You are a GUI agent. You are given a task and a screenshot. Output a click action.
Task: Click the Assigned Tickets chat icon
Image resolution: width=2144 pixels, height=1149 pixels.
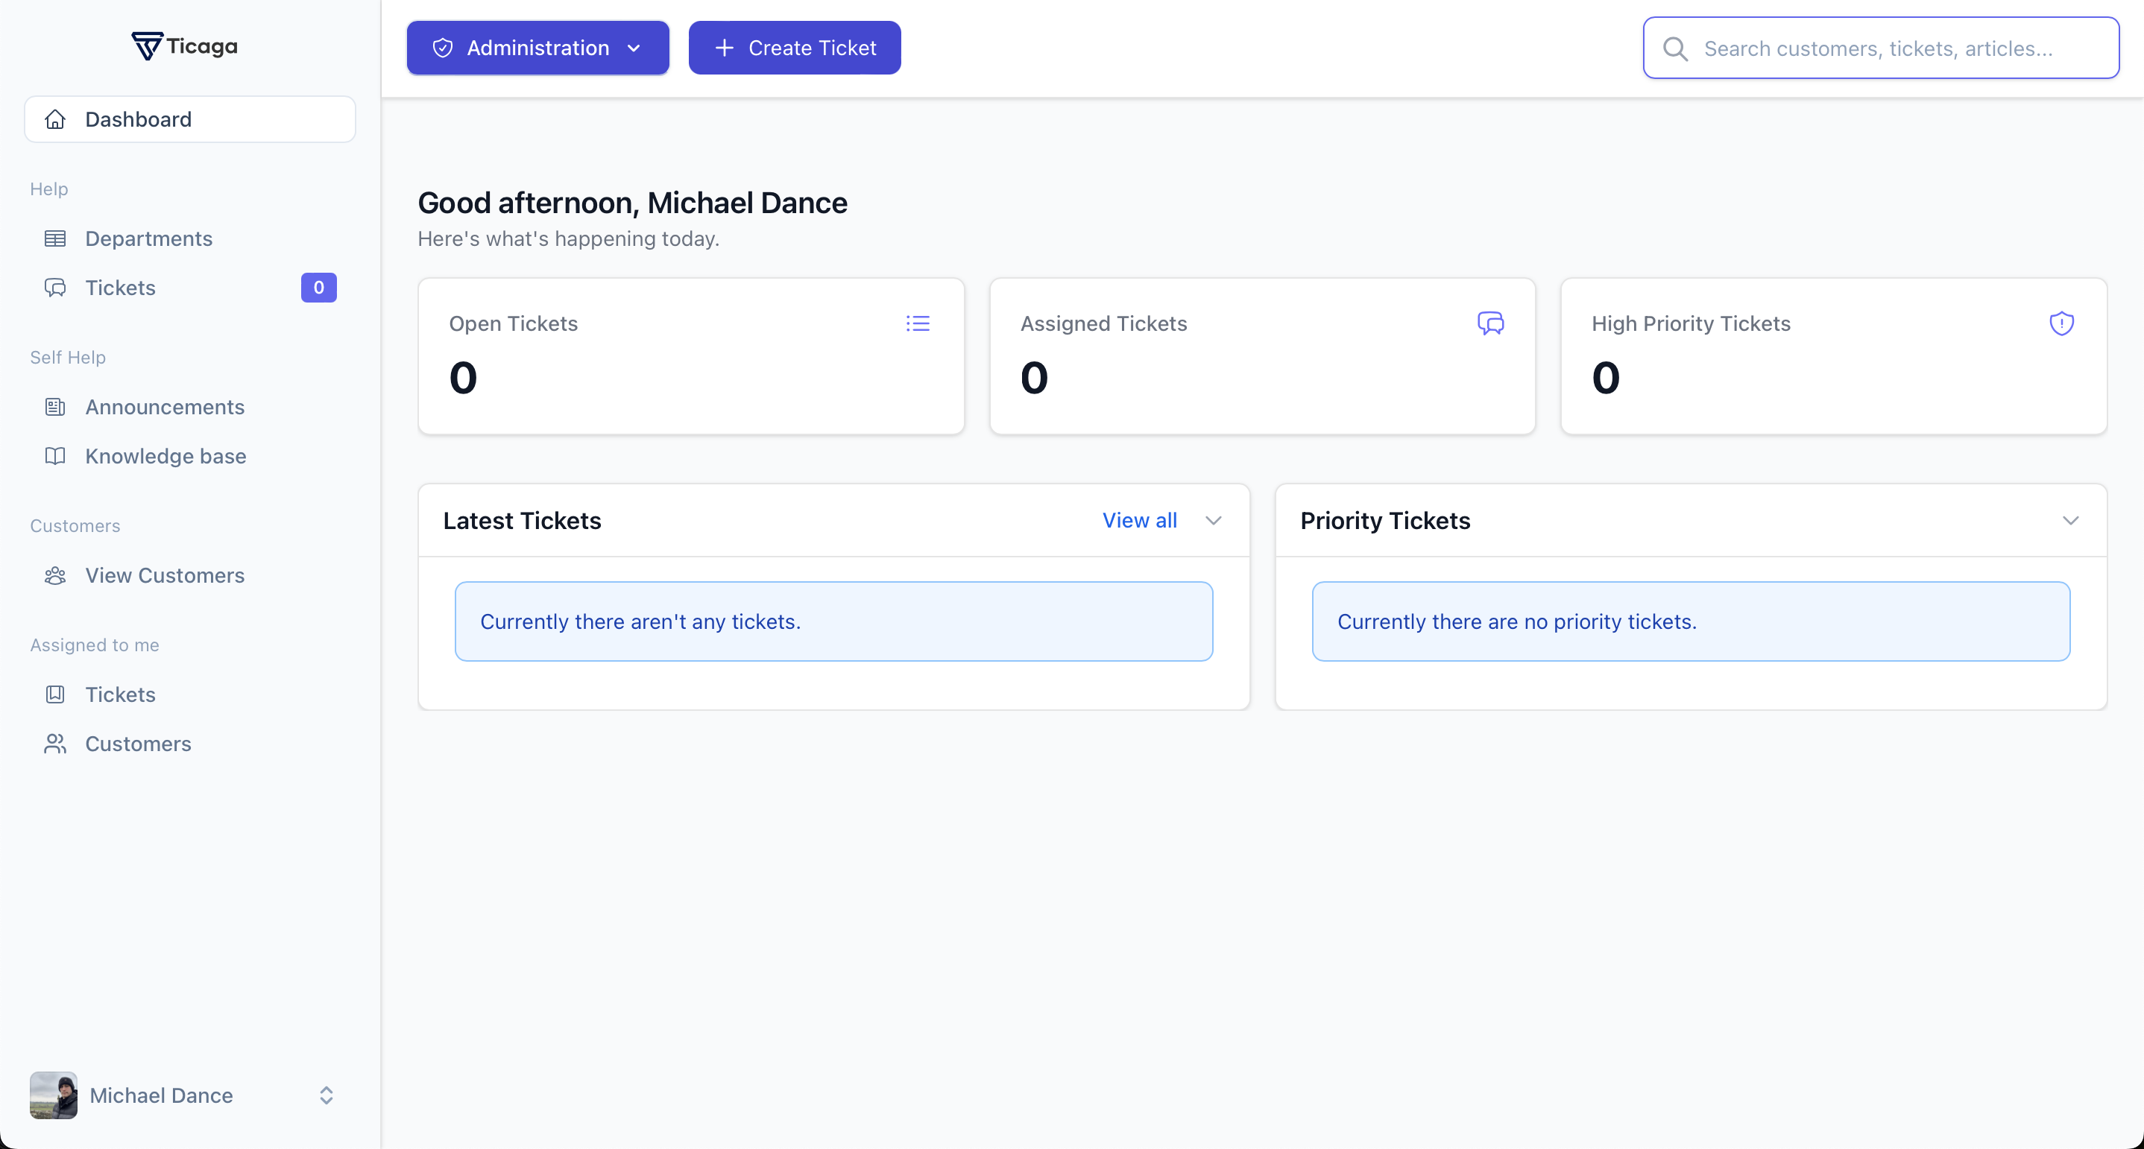(1491, 323)
